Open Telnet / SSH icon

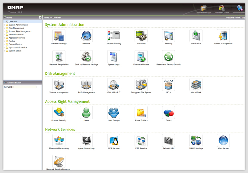[169, 140]
